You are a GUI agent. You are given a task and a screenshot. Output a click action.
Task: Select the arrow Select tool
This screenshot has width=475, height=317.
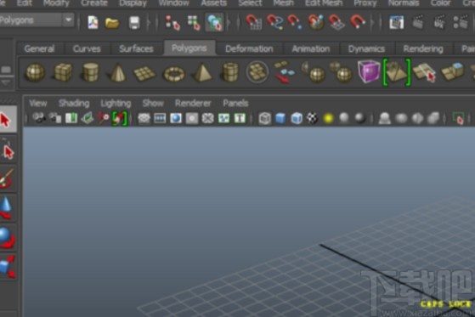pyautogui.click(x=6, y=120)
